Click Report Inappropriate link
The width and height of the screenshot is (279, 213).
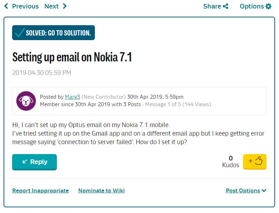(41, 191)
